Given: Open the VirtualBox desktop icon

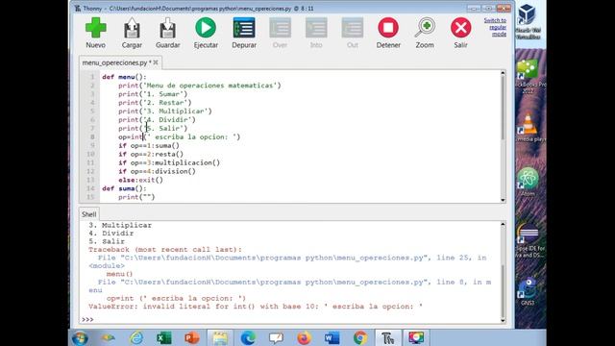Looking at the screenshot, I should (528, 20).
